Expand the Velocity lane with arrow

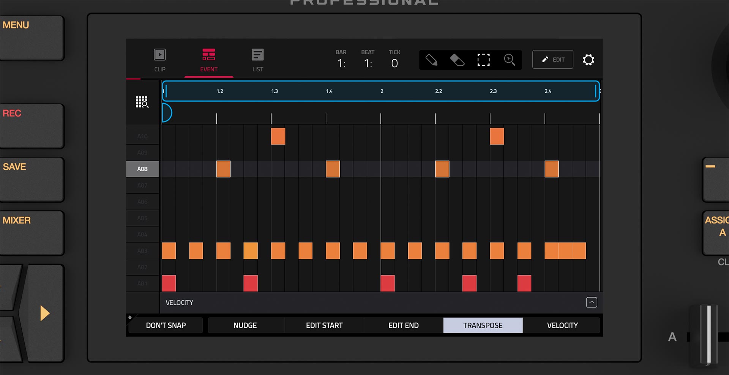tap(592, 303)
